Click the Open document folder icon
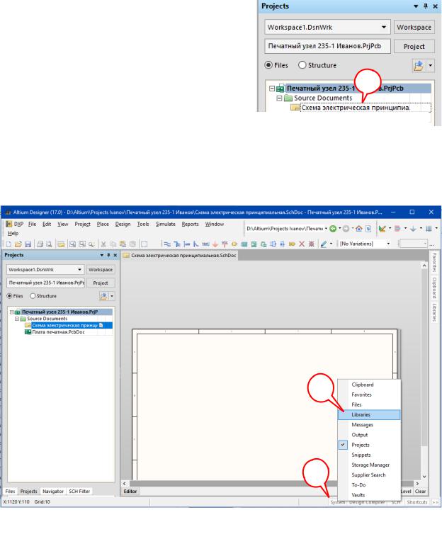442x551 pixels. 18,244
